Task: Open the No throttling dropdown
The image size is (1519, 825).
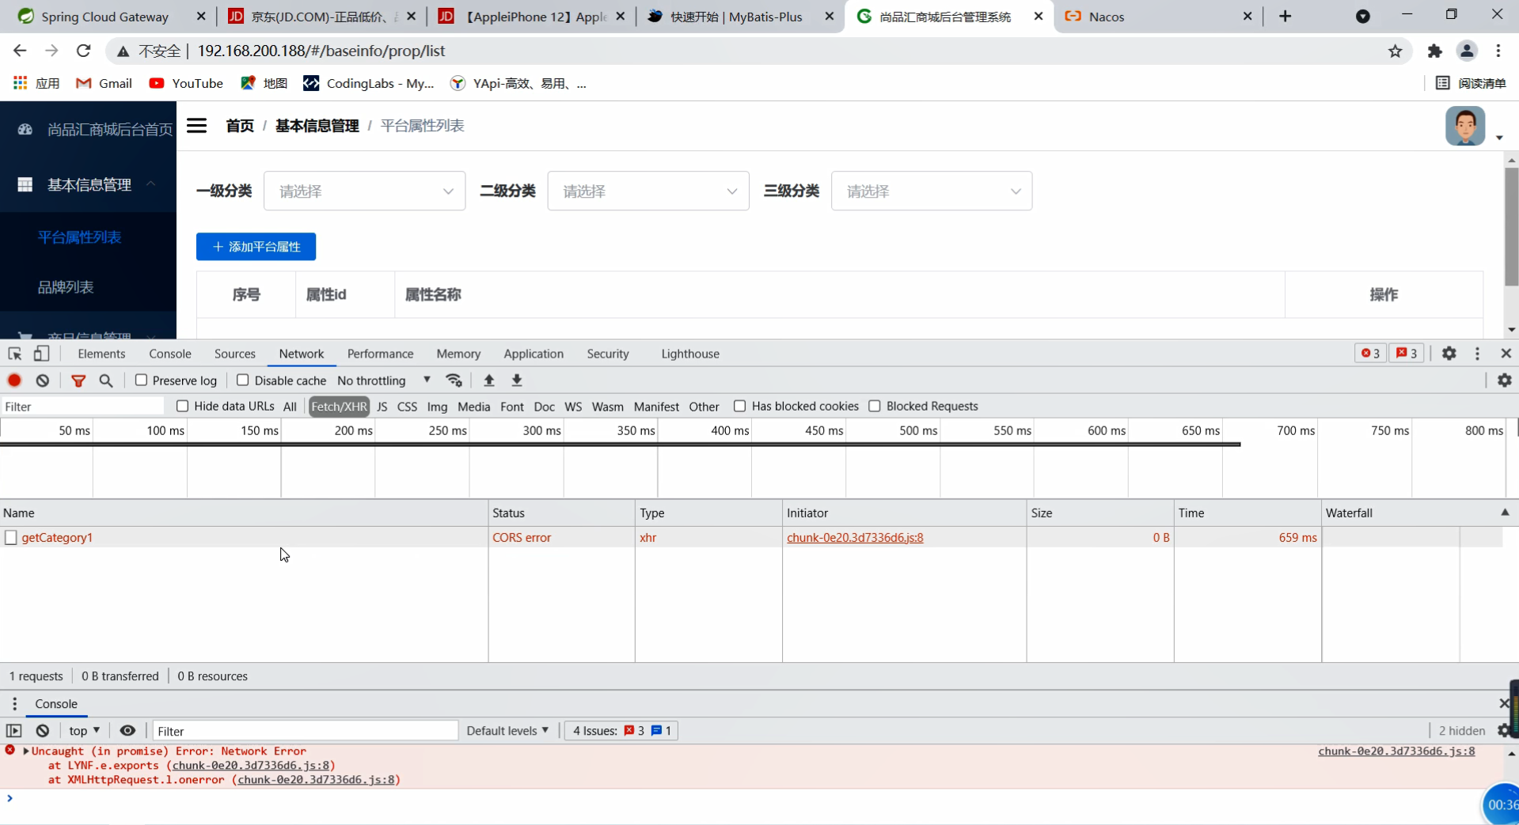Action: tap(384, 380)
